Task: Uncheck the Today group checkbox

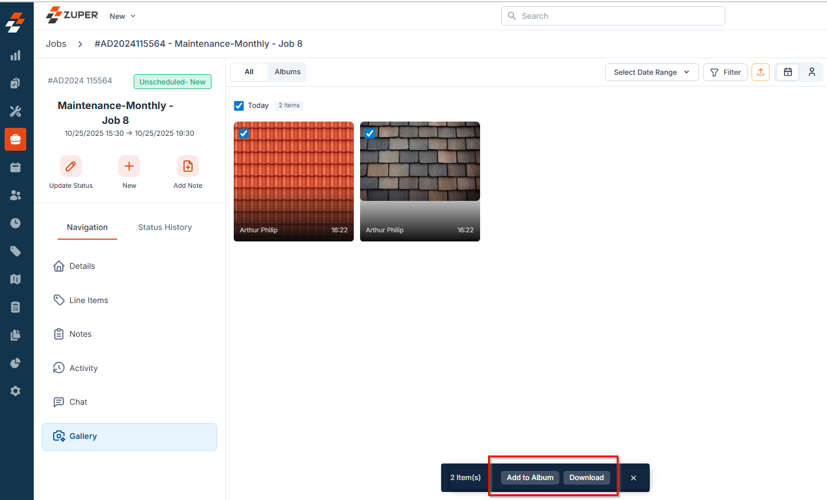Action: tap(239, 106)
